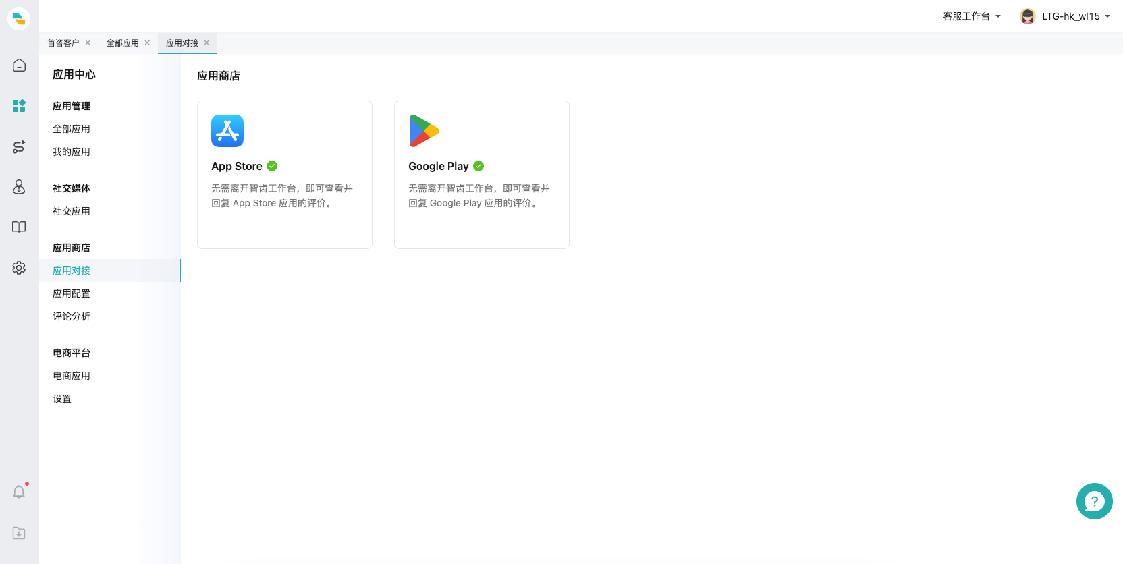This screenshot has height=564, width=1123.
Task: Click the user avatar picture
Action: pos(1028,16)
